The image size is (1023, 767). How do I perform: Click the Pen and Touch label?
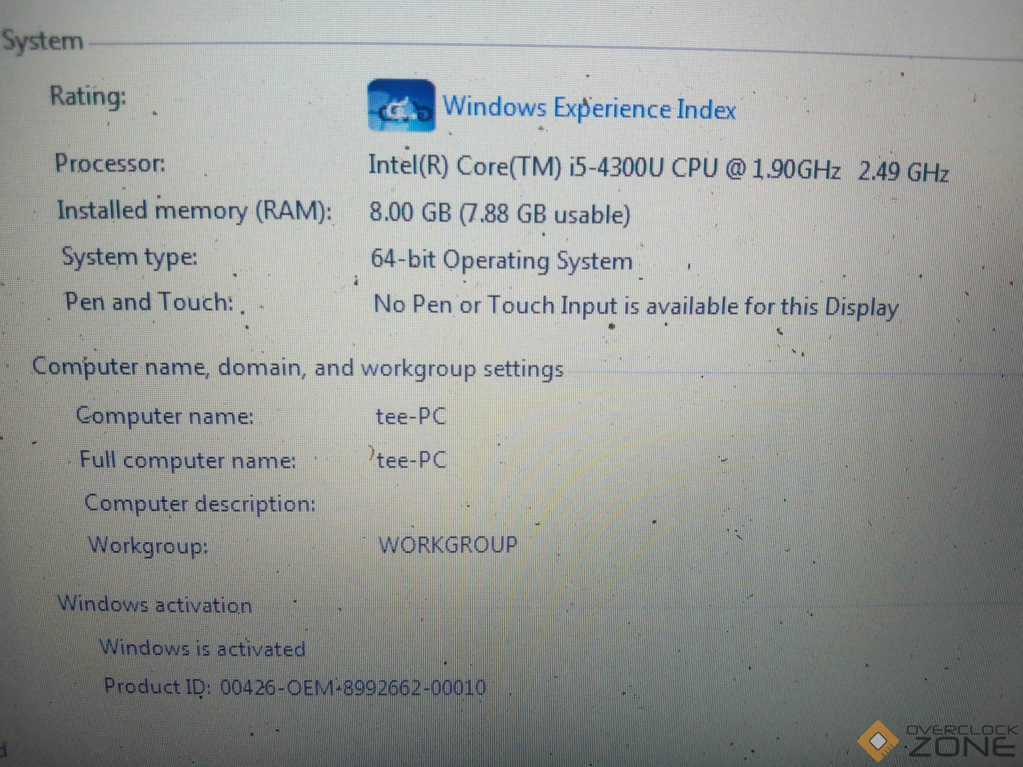pos(149,302)
